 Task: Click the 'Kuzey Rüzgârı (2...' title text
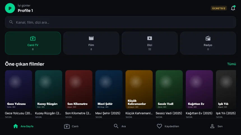(48, 113)
